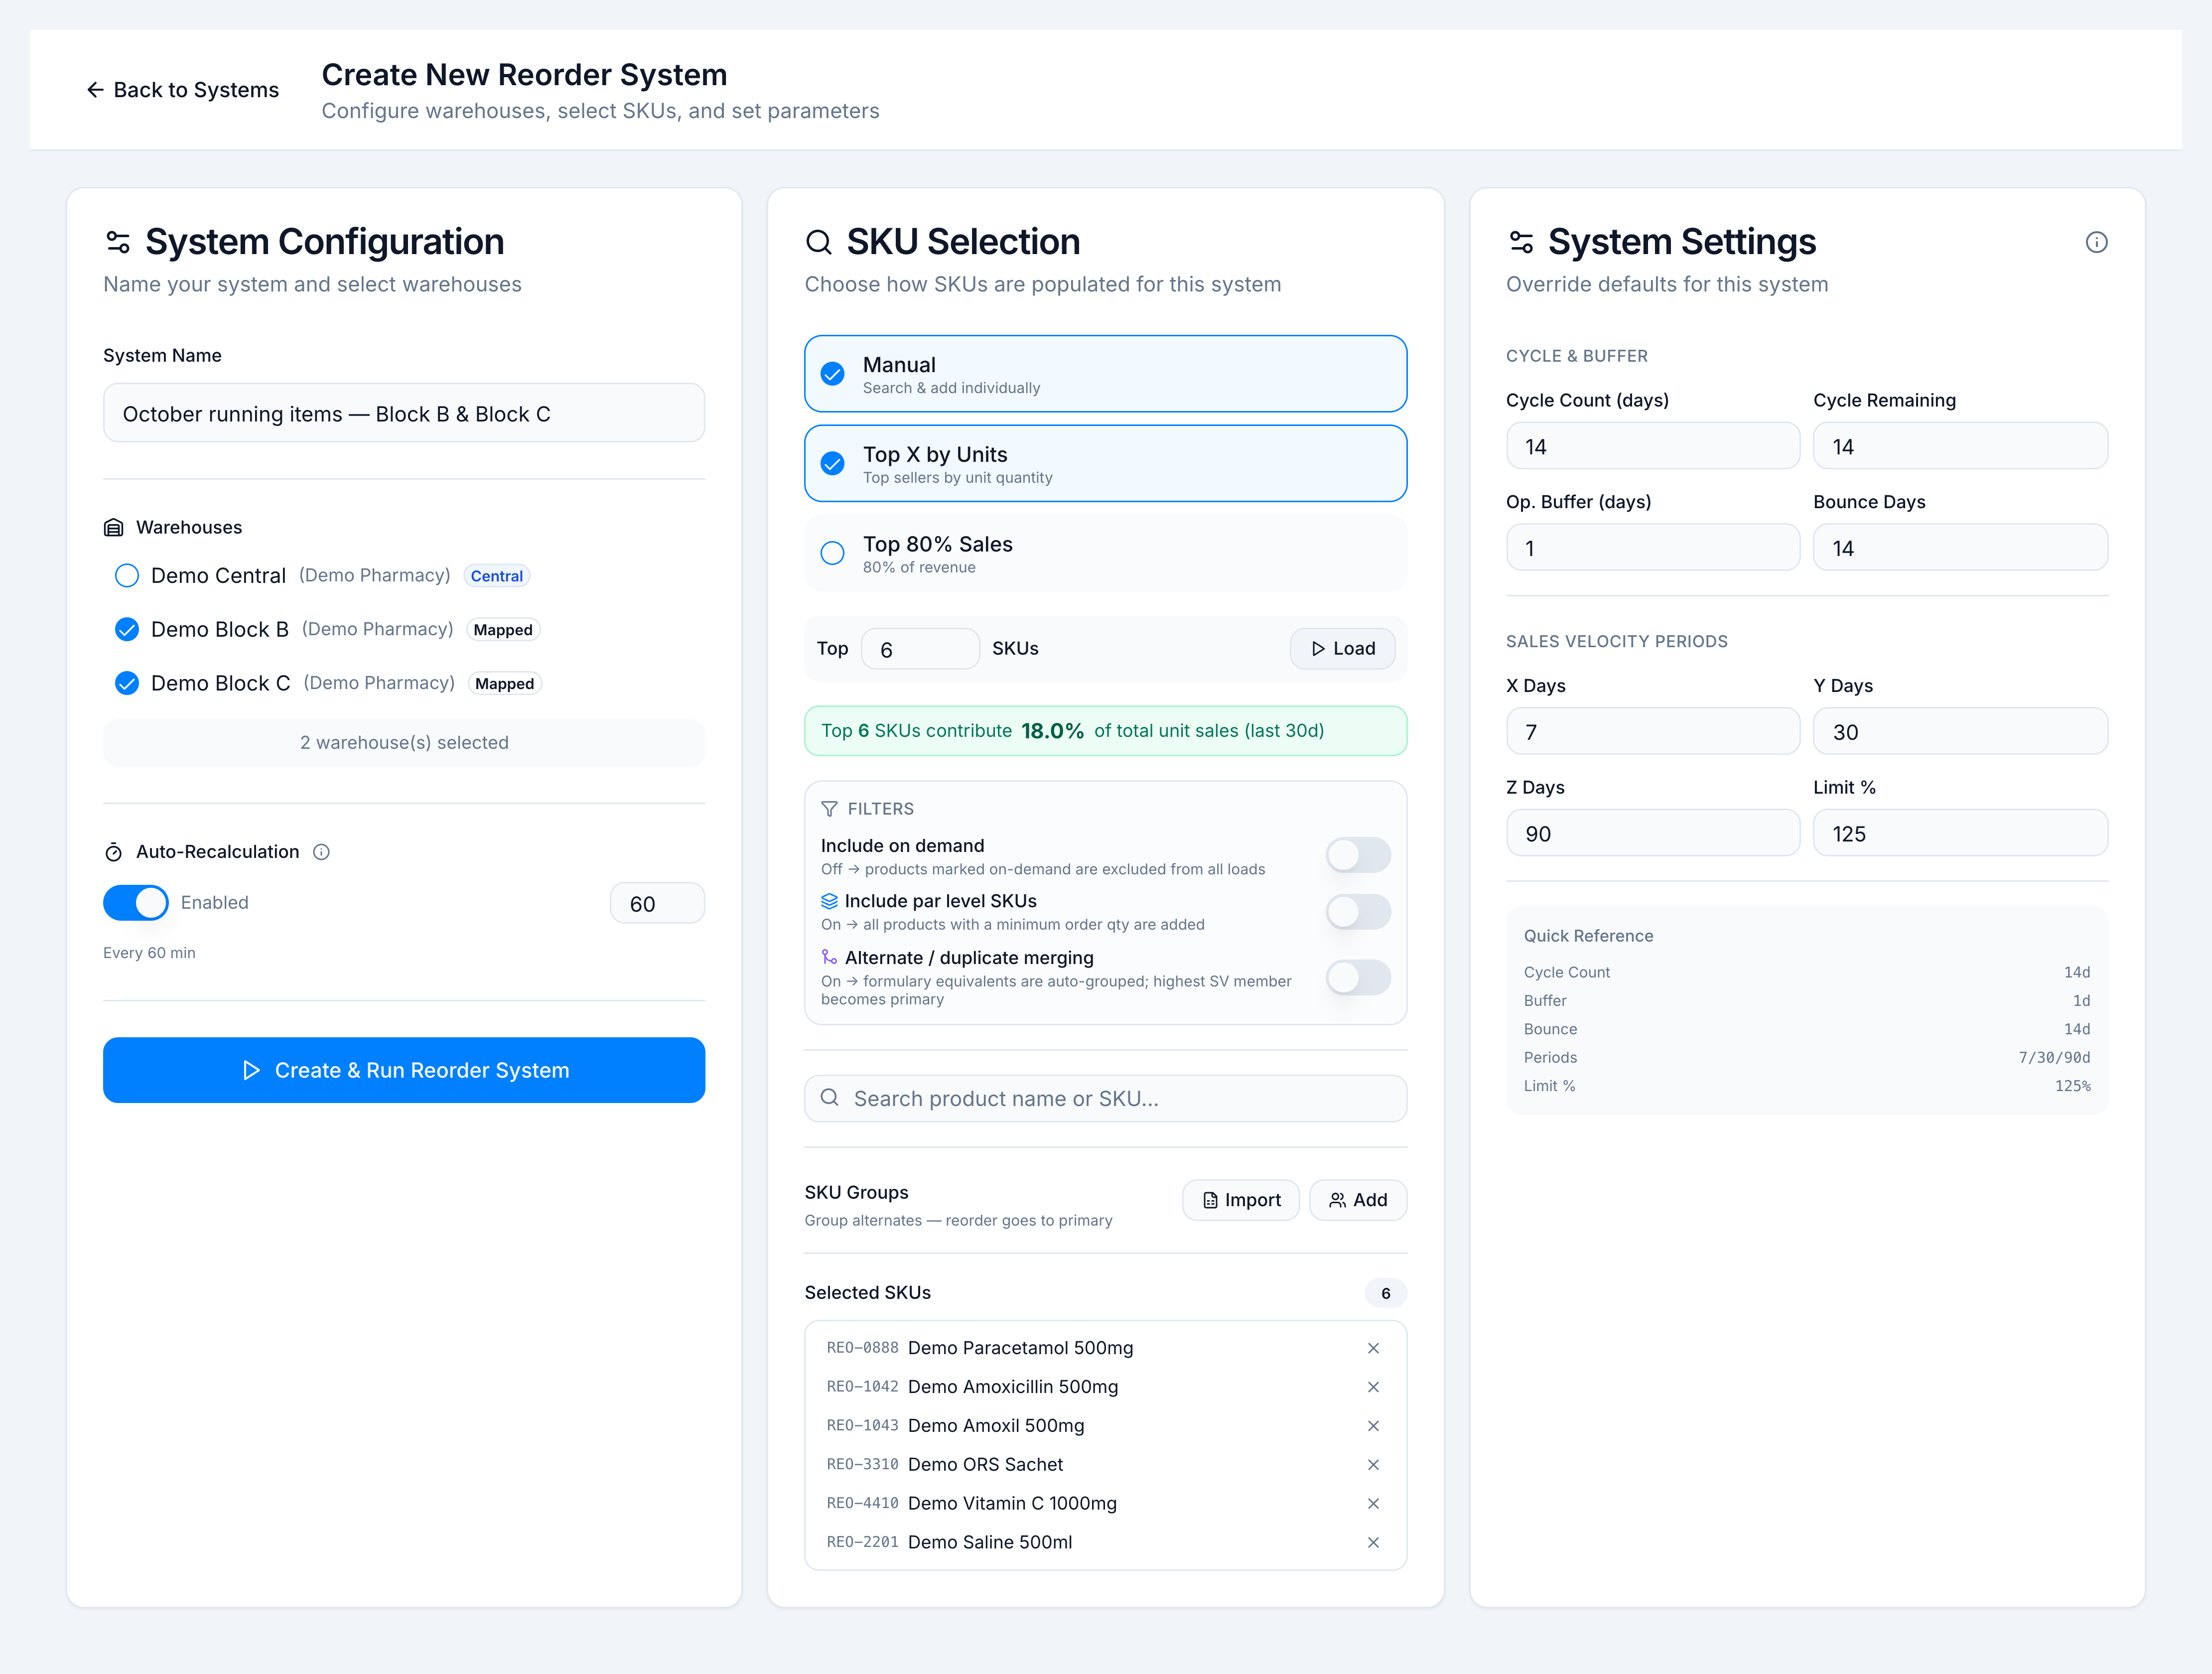Click the Load button for top SKUs
2212x1674 pixels.
pyautogui.click(x=1342, y=649)
